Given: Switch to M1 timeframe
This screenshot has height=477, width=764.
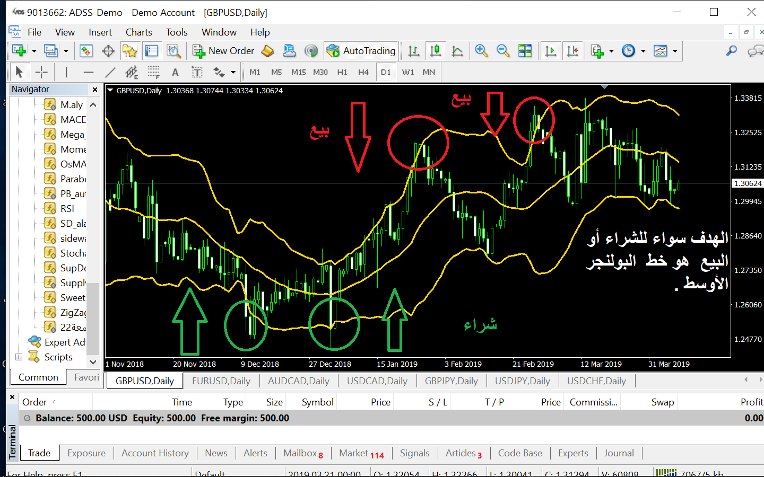Looking at the screenshot, I should point(255,72).
